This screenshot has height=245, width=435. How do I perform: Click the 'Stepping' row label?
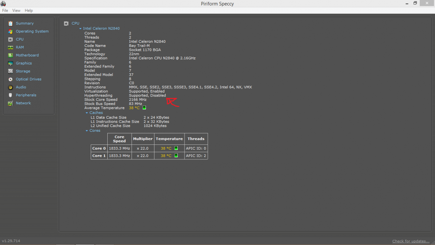92,79
